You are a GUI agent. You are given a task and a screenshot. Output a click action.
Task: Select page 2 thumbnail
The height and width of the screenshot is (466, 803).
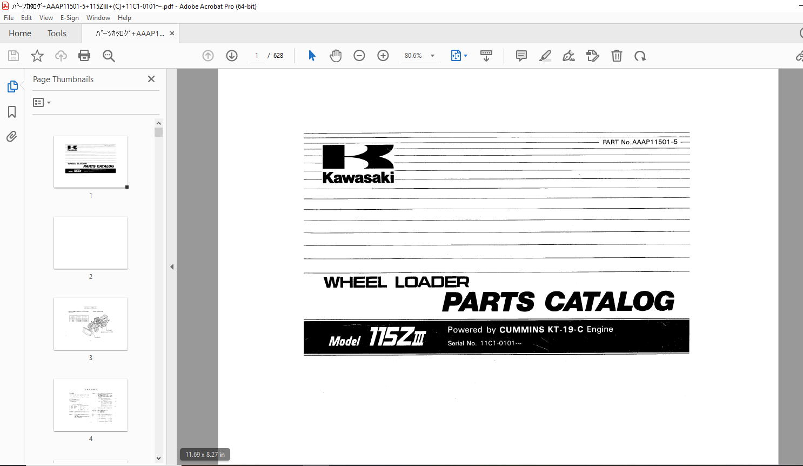(91, 243)
